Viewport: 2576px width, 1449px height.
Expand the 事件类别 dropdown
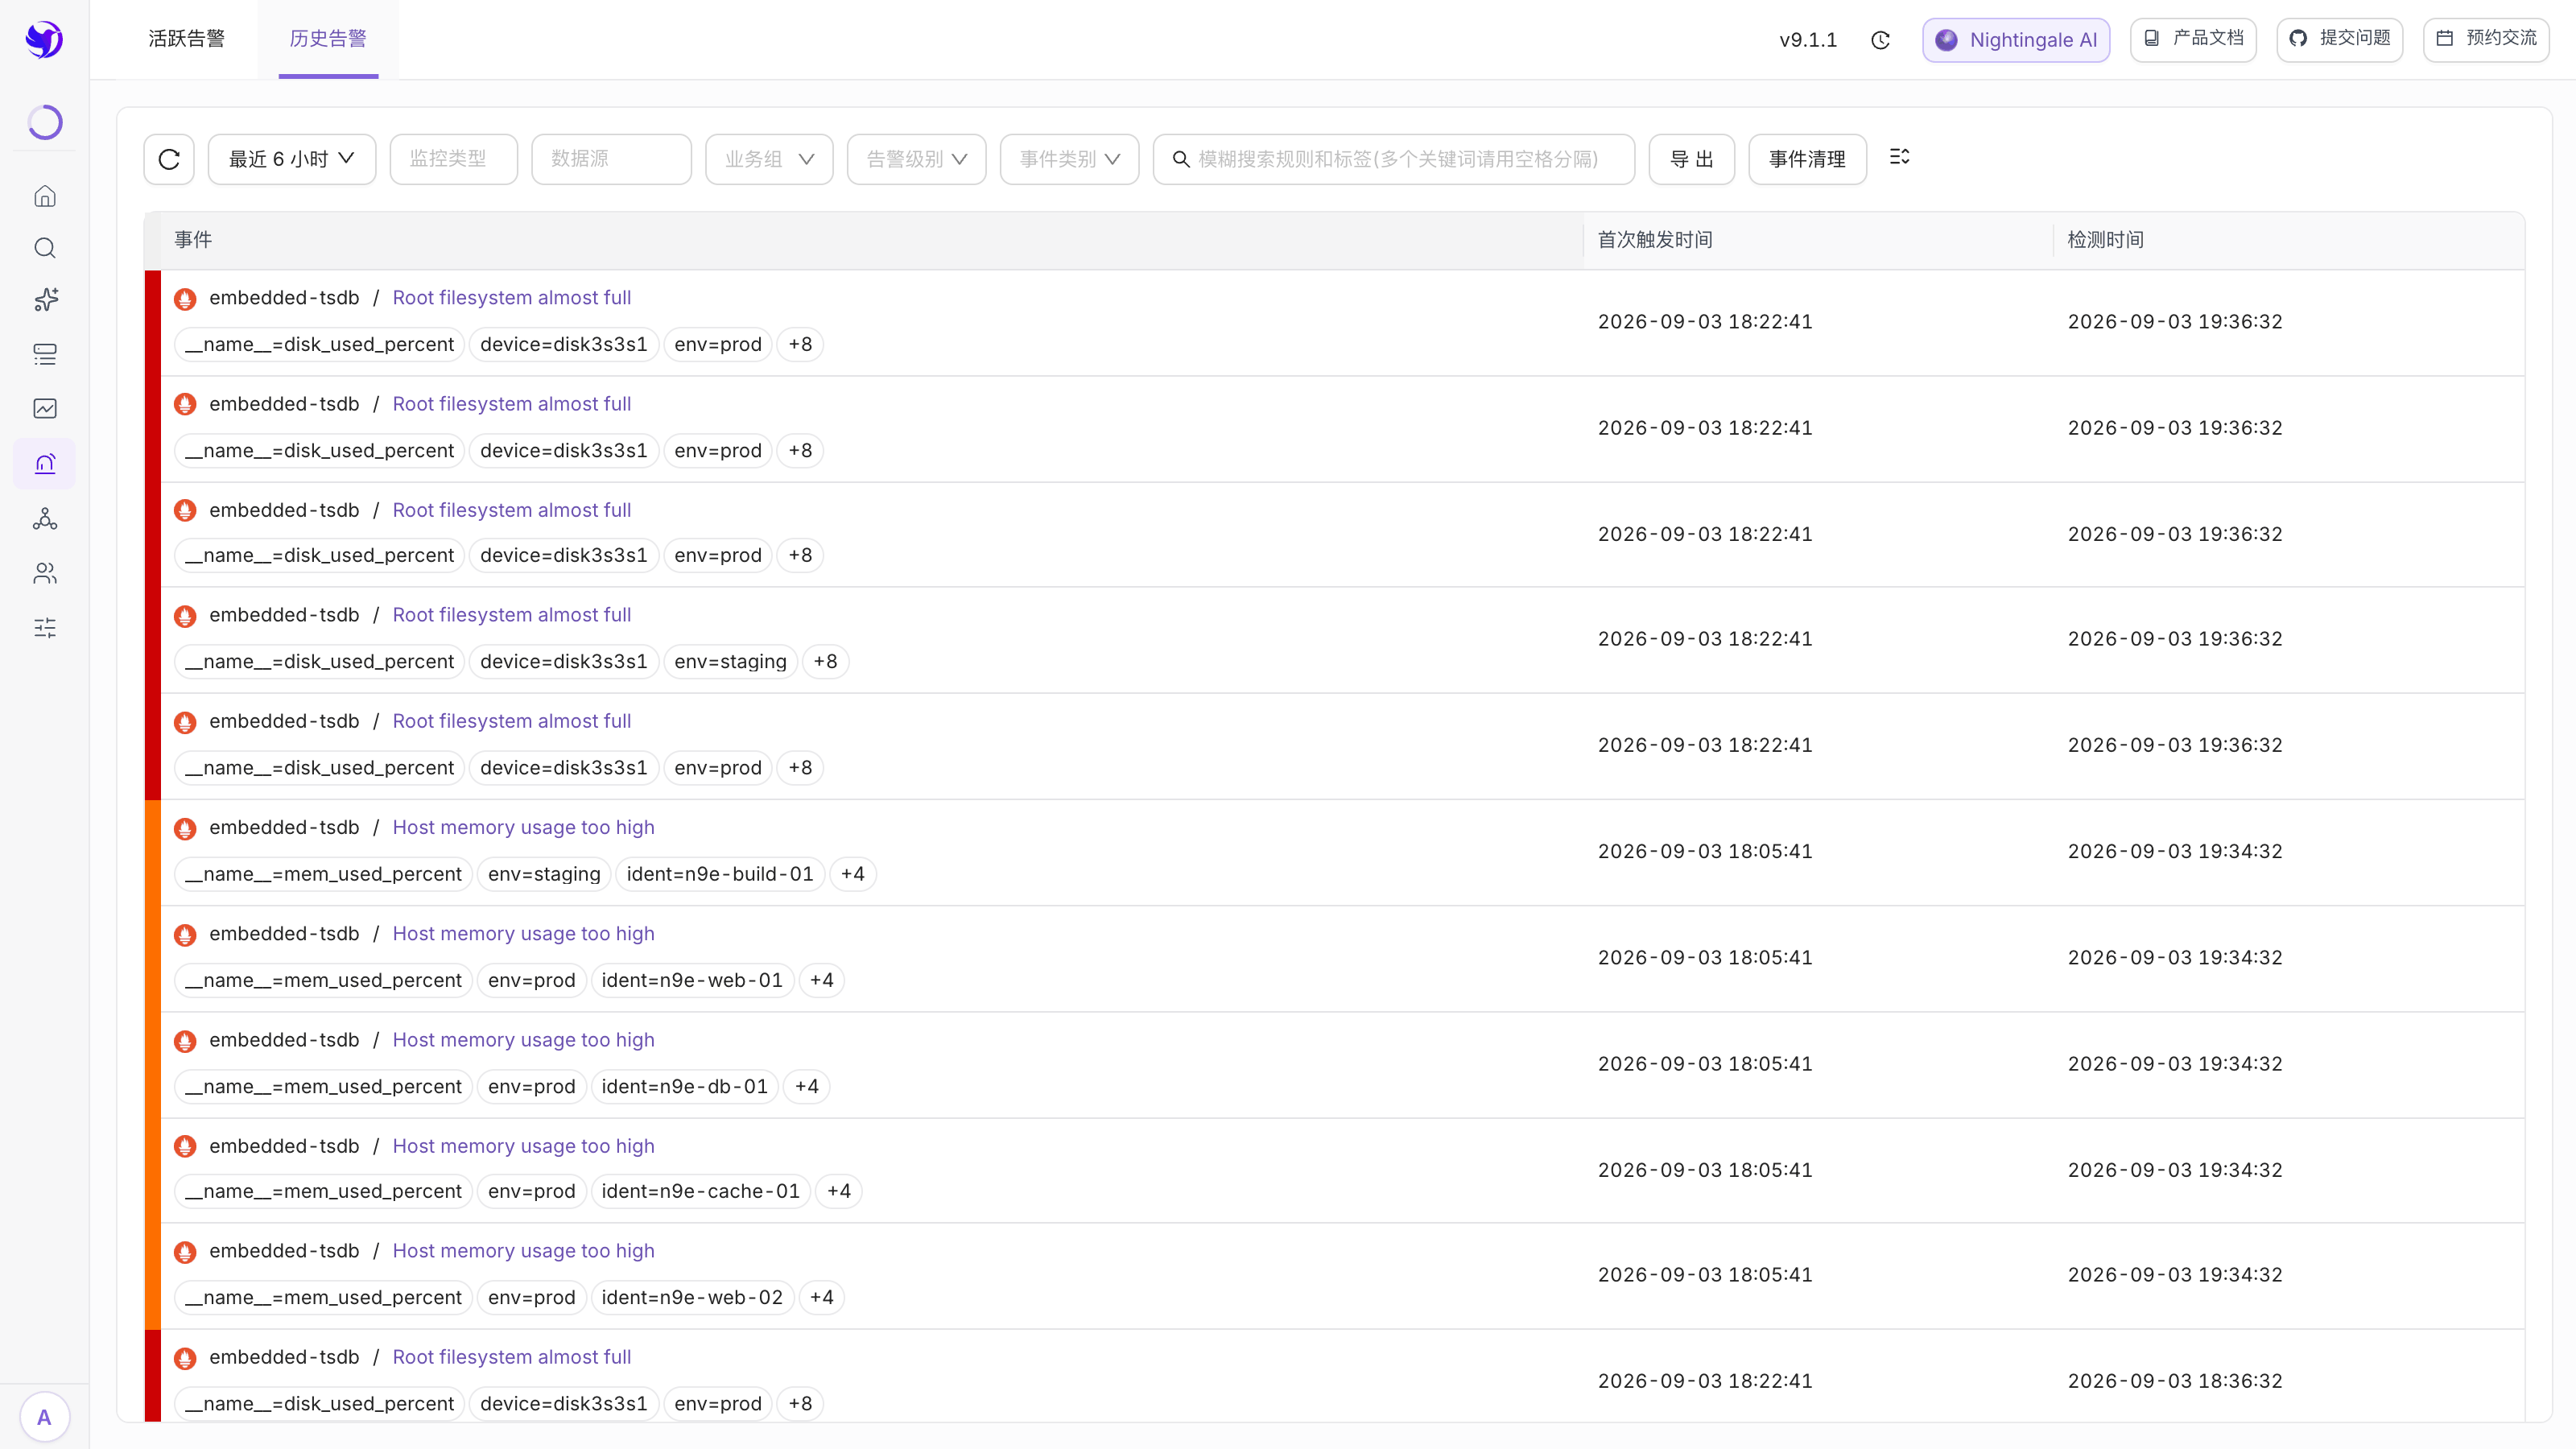coord(1070,159)
